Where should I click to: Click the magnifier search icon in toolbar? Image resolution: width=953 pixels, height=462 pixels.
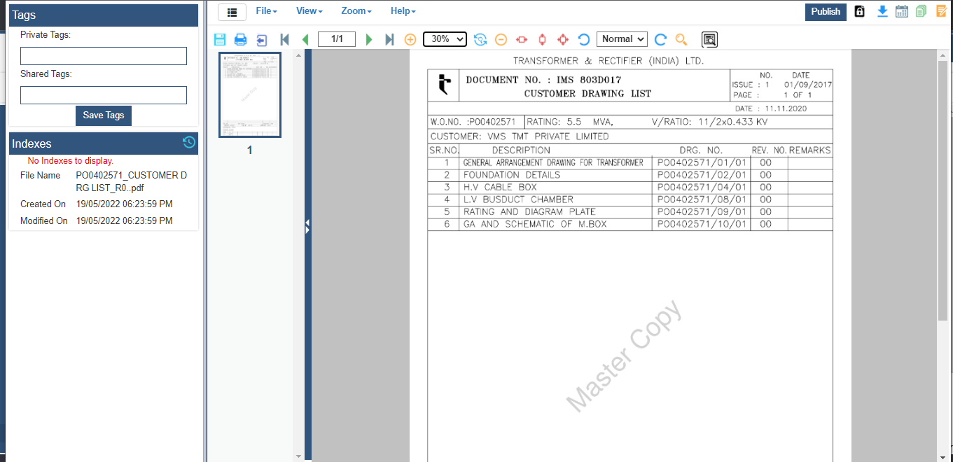[x=681, y=40]
